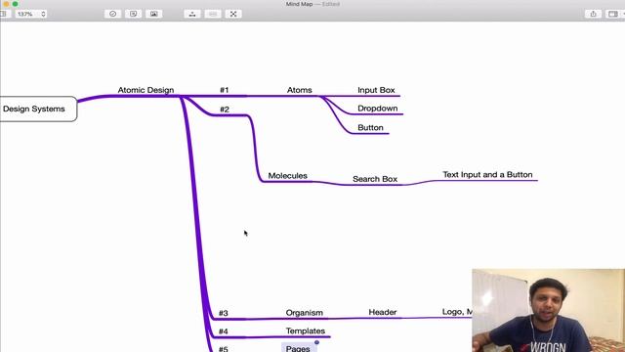
Task: Click the green window zoom button
Action: [x=16, y=4]
